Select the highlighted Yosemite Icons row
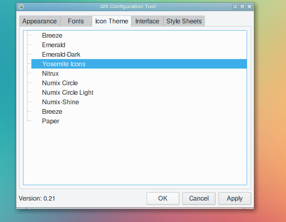This screenshot has height=222, width=286. point(139,64)
